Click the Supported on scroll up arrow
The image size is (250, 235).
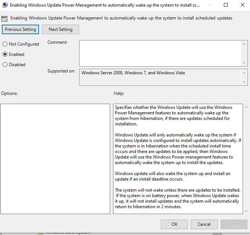point(244,73)
